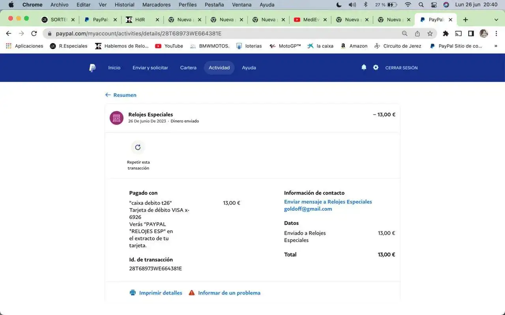
Task: Go back to Resumen
Action: point(121,95)
